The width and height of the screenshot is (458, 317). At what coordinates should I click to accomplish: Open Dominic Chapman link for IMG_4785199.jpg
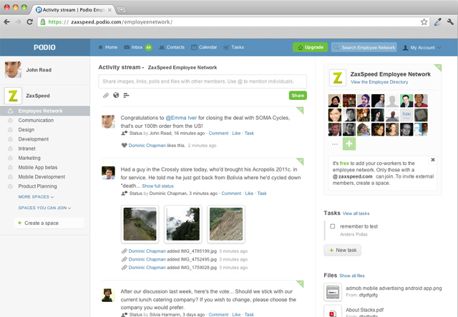pyautogui.click(x=147, y=251)
